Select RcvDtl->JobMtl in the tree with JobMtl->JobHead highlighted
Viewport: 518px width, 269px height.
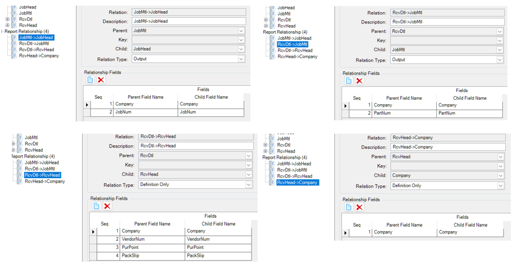(34, 43)
